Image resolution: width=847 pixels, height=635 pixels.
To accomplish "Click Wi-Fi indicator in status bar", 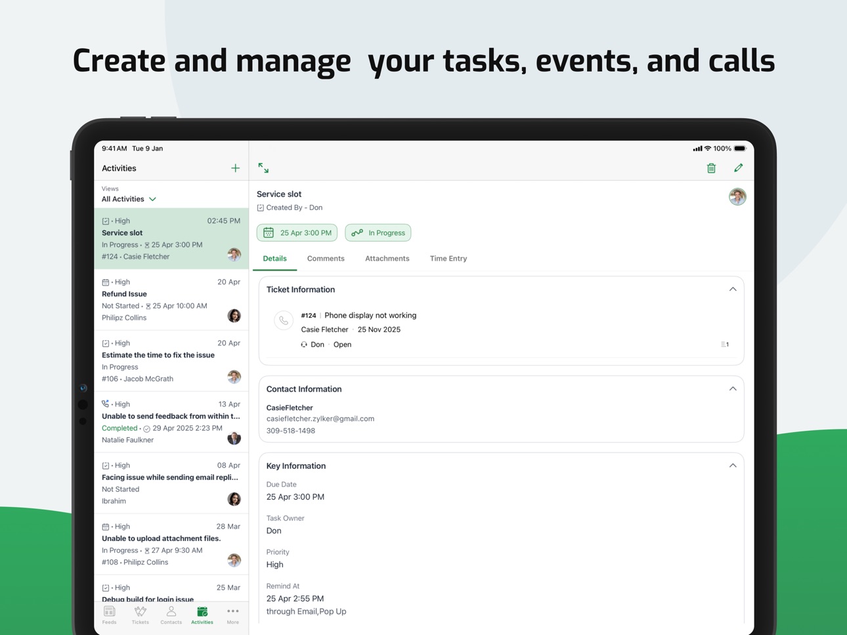I will [x=708, y=148].
